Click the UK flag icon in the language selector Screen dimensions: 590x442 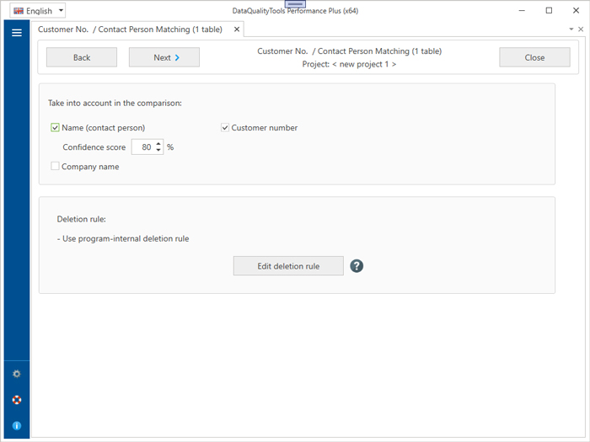coord(19,11)
